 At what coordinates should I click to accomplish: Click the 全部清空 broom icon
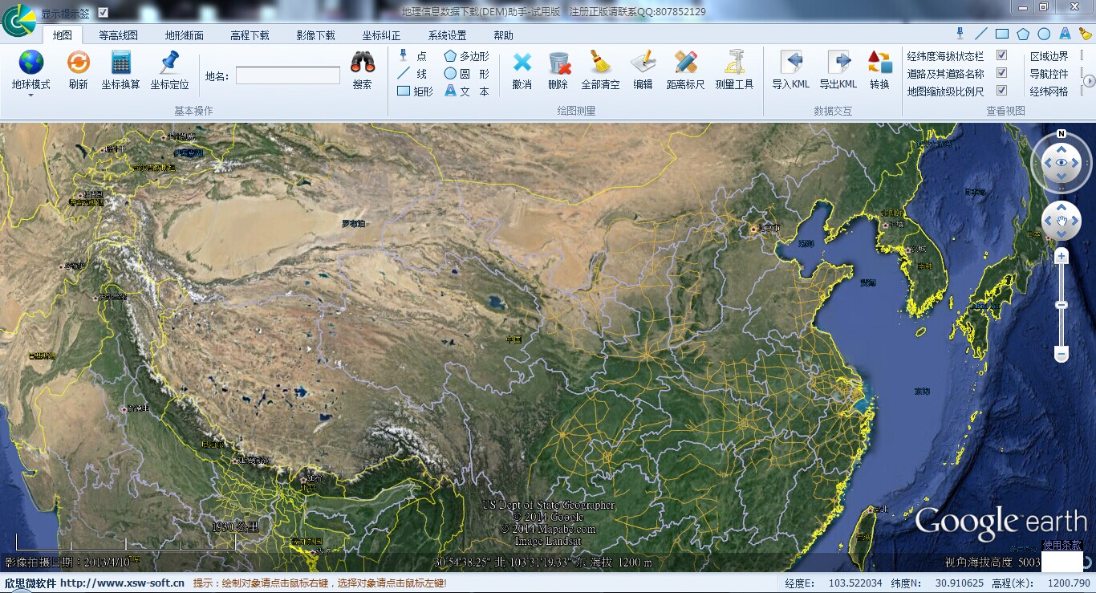pyautogui.click(x=599, y=63)
